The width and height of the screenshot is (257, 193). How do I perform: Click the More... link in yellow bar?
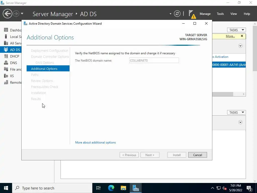[x=230, y=36]
